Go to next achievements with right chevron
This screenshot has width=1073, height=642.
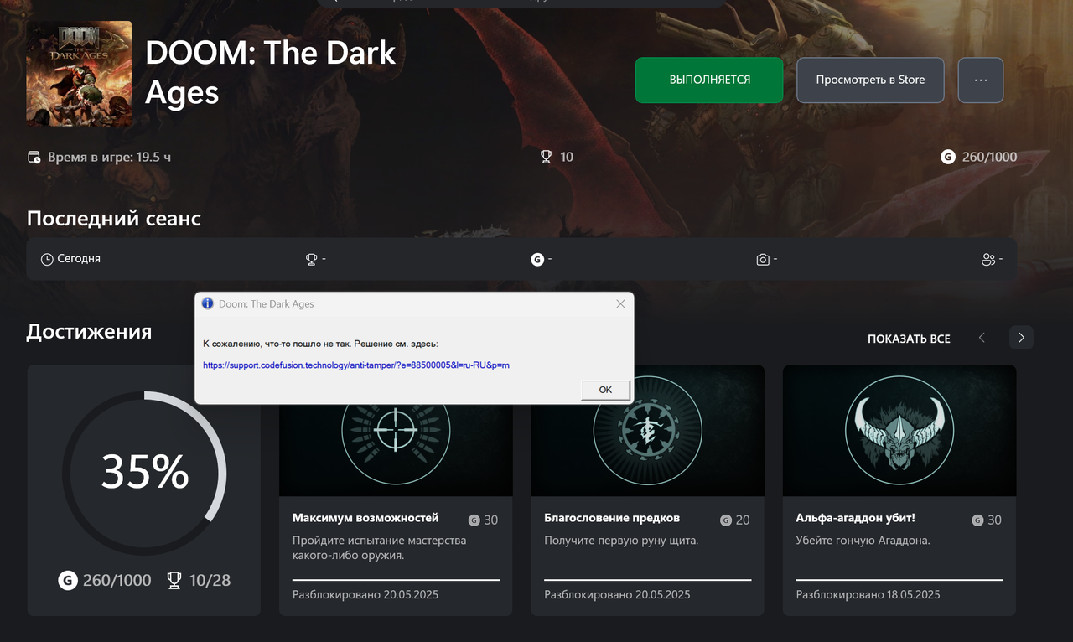coord(1021,338)
